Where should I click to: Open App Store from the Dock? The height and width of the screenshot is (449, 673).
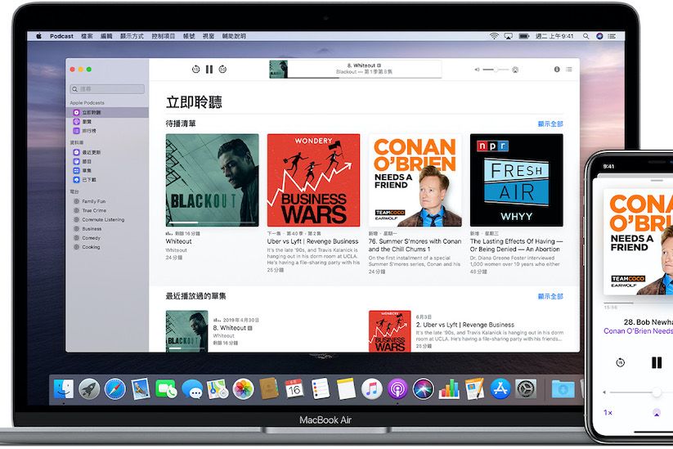(500, 389)
